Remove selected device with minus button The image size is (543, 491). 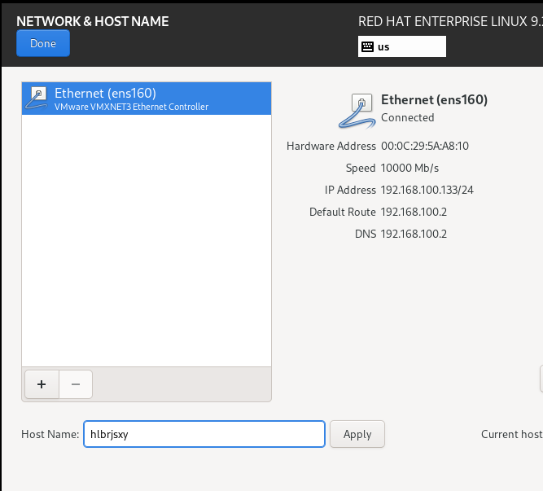pos(75,384)
